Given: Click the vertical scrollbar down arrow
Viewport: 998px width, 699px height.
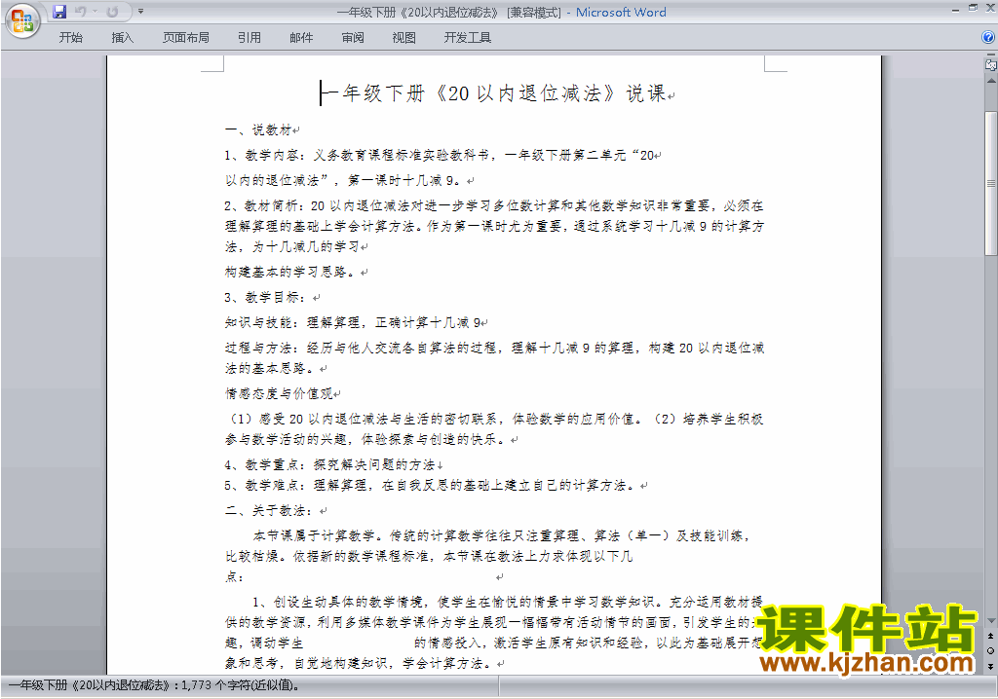Looking at the screenshot, I should (x=990, y=621).
